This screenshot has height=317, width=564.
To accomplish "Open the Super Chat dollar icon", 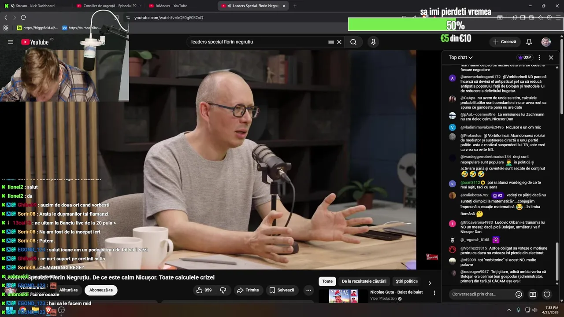I will click(533, 294).
